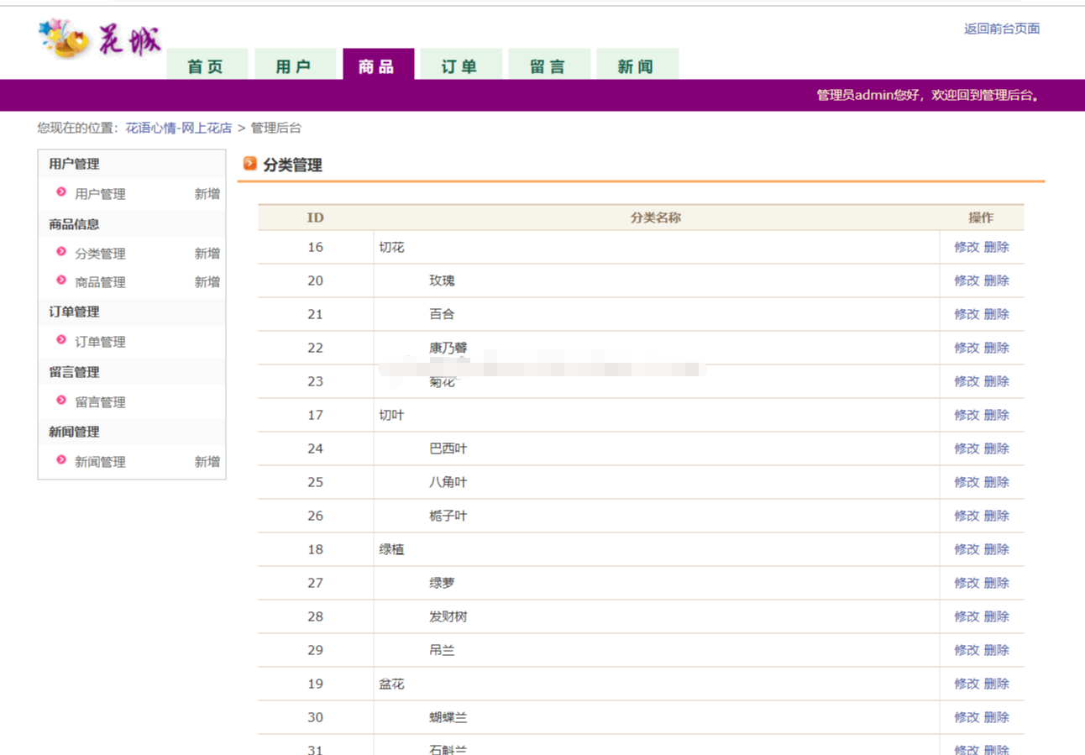Click the 分类名称 column header

656,218
